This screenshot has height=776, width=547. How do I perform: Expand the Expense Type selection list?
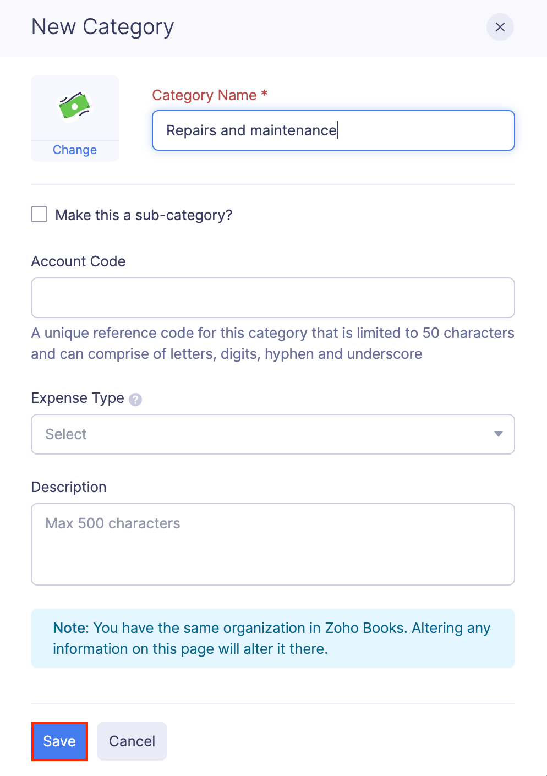coord(273,434)
